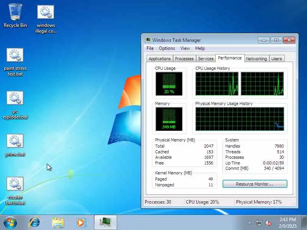Click the Nonpaged kernel memory value 11

click(211, 185)
